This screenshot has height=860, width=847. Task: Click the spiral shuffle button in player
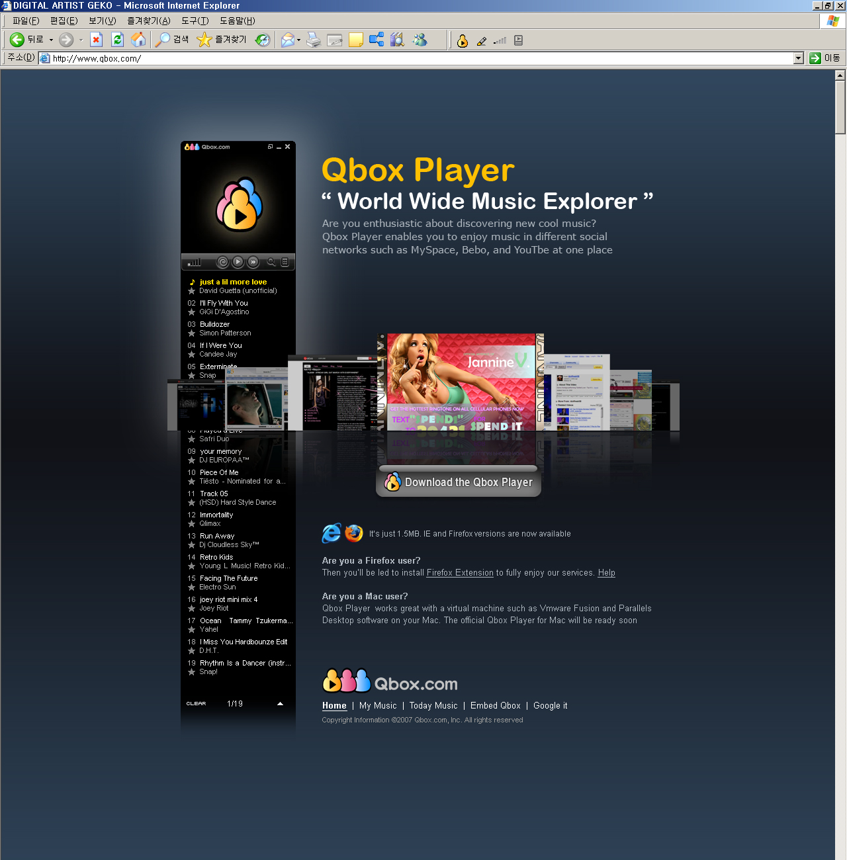(223, 262)
